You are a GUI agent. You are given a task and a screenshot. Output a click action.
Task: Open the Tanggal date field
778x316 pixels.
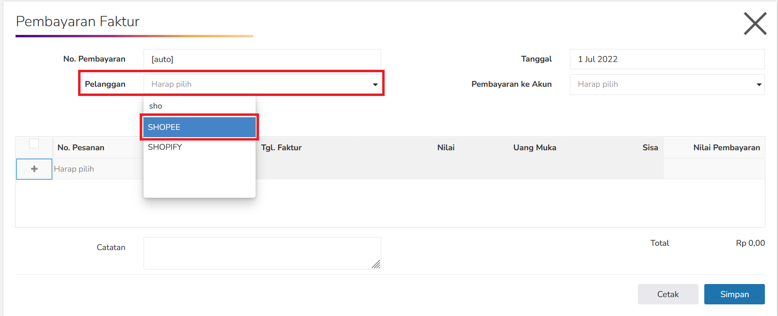click(x=667, y=59)
